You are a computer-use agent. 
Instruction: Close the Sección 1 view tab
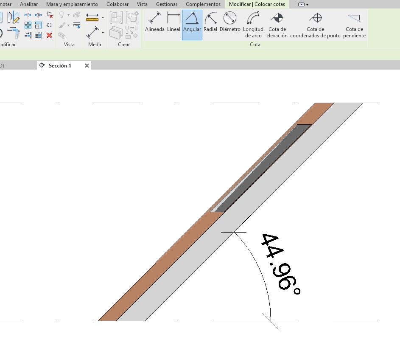coord(87,66)
